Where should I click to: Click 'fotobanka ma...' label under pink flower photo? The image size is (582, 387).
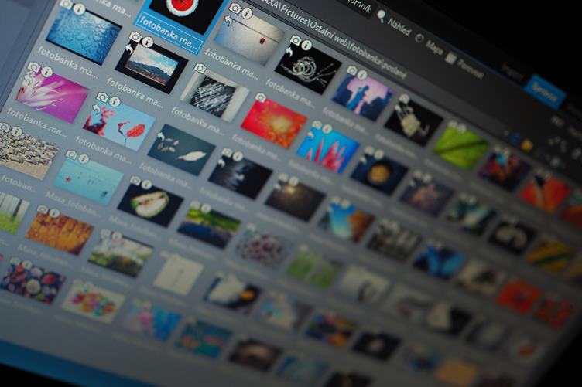coord(36,122)
